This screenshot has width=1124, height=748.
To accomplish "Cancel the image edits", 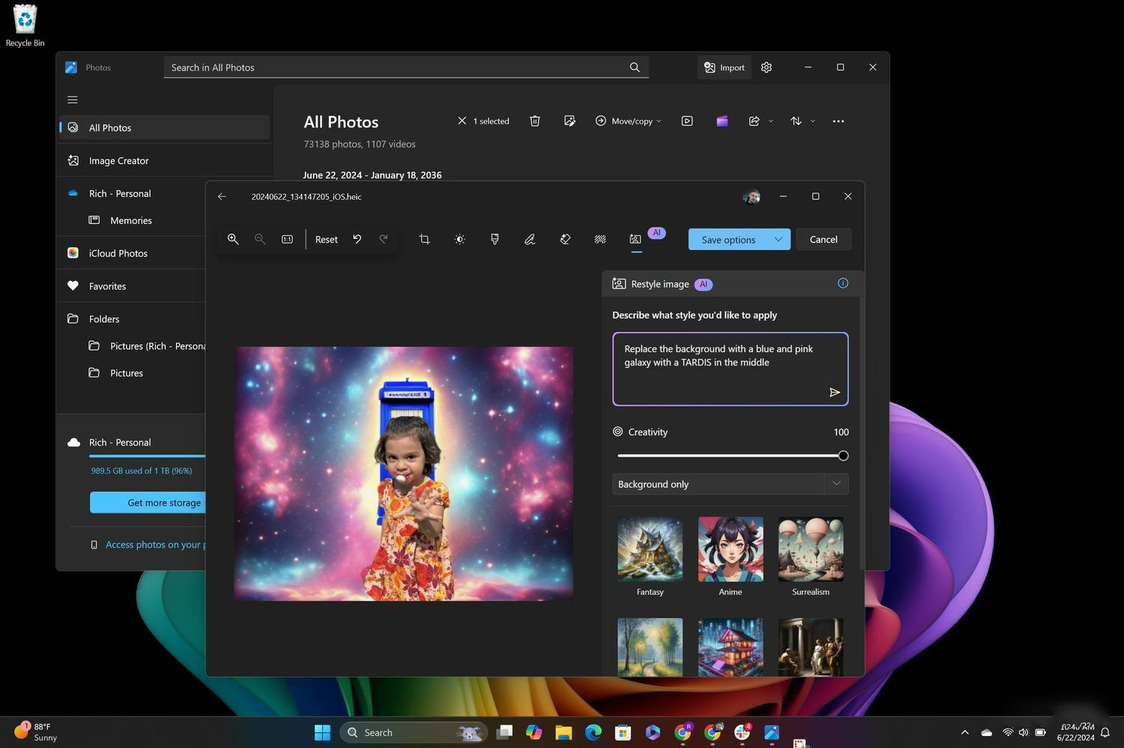I will (x=824, y=239).
